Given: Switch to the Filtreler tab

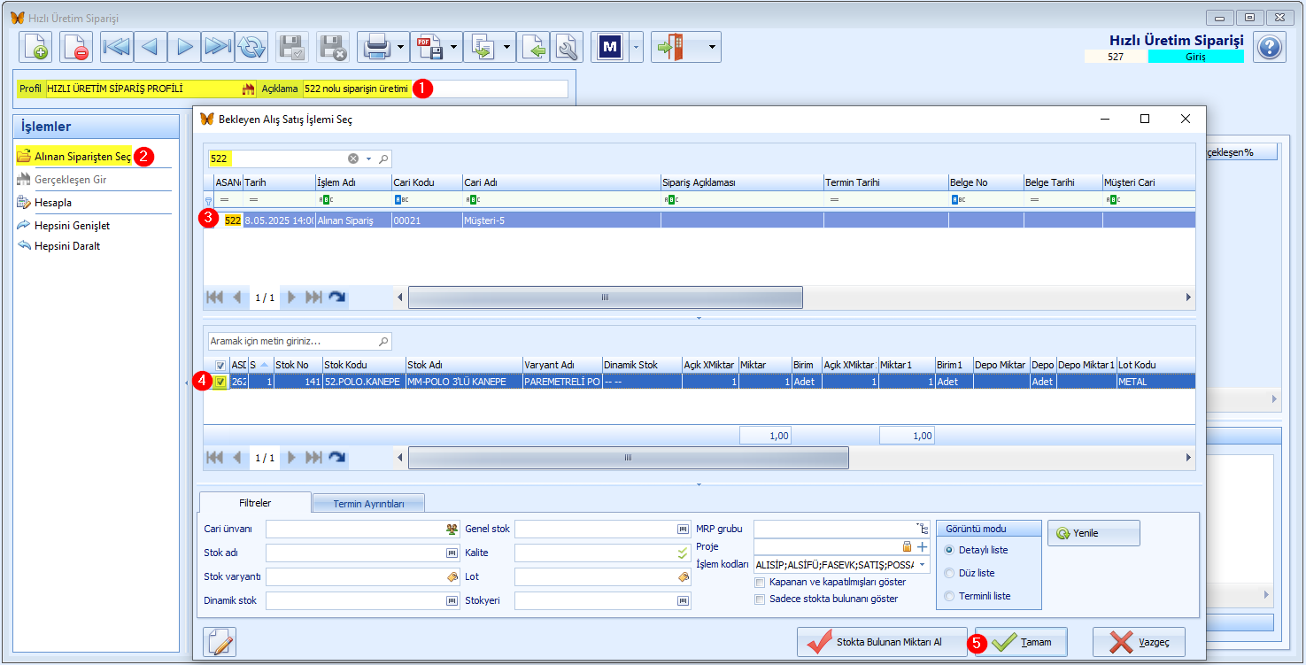Looking at the screenshot, I should click(x=255, y=503).
